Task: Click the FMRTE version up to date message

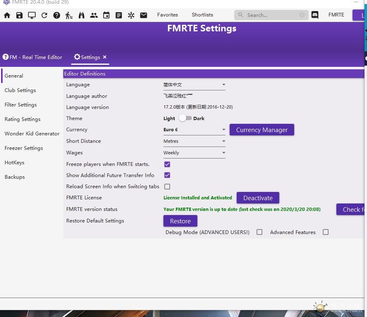Action: tap(242, 209)
